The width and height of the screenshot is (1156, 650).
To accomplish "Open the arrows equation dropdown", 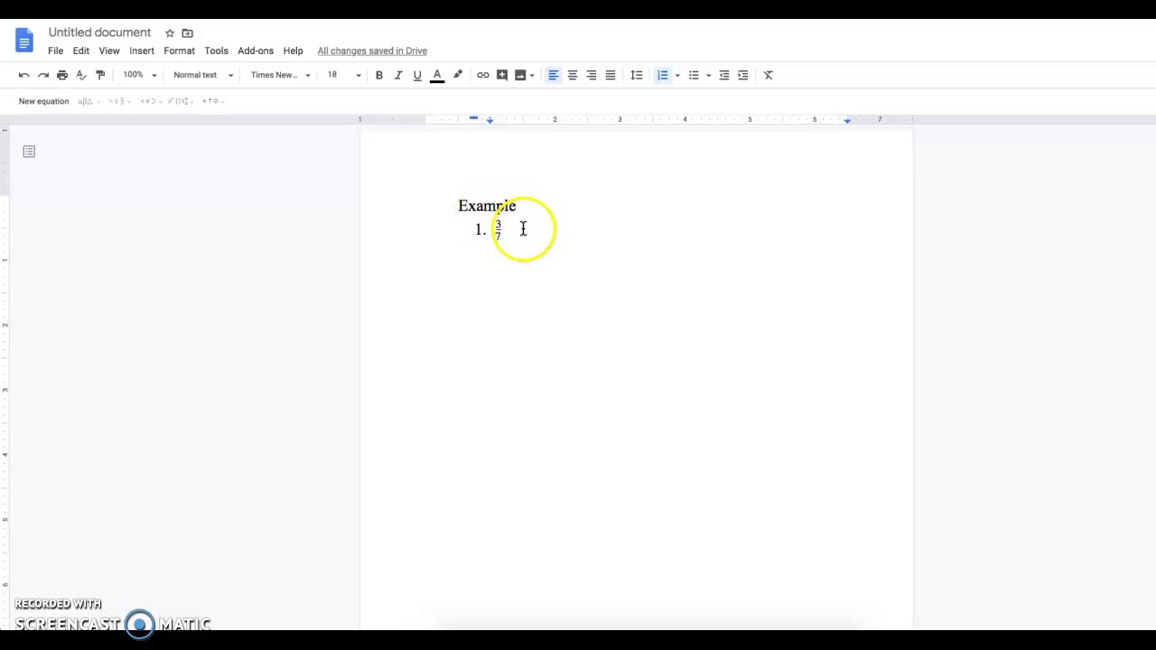I will click(x=212, y=101).
